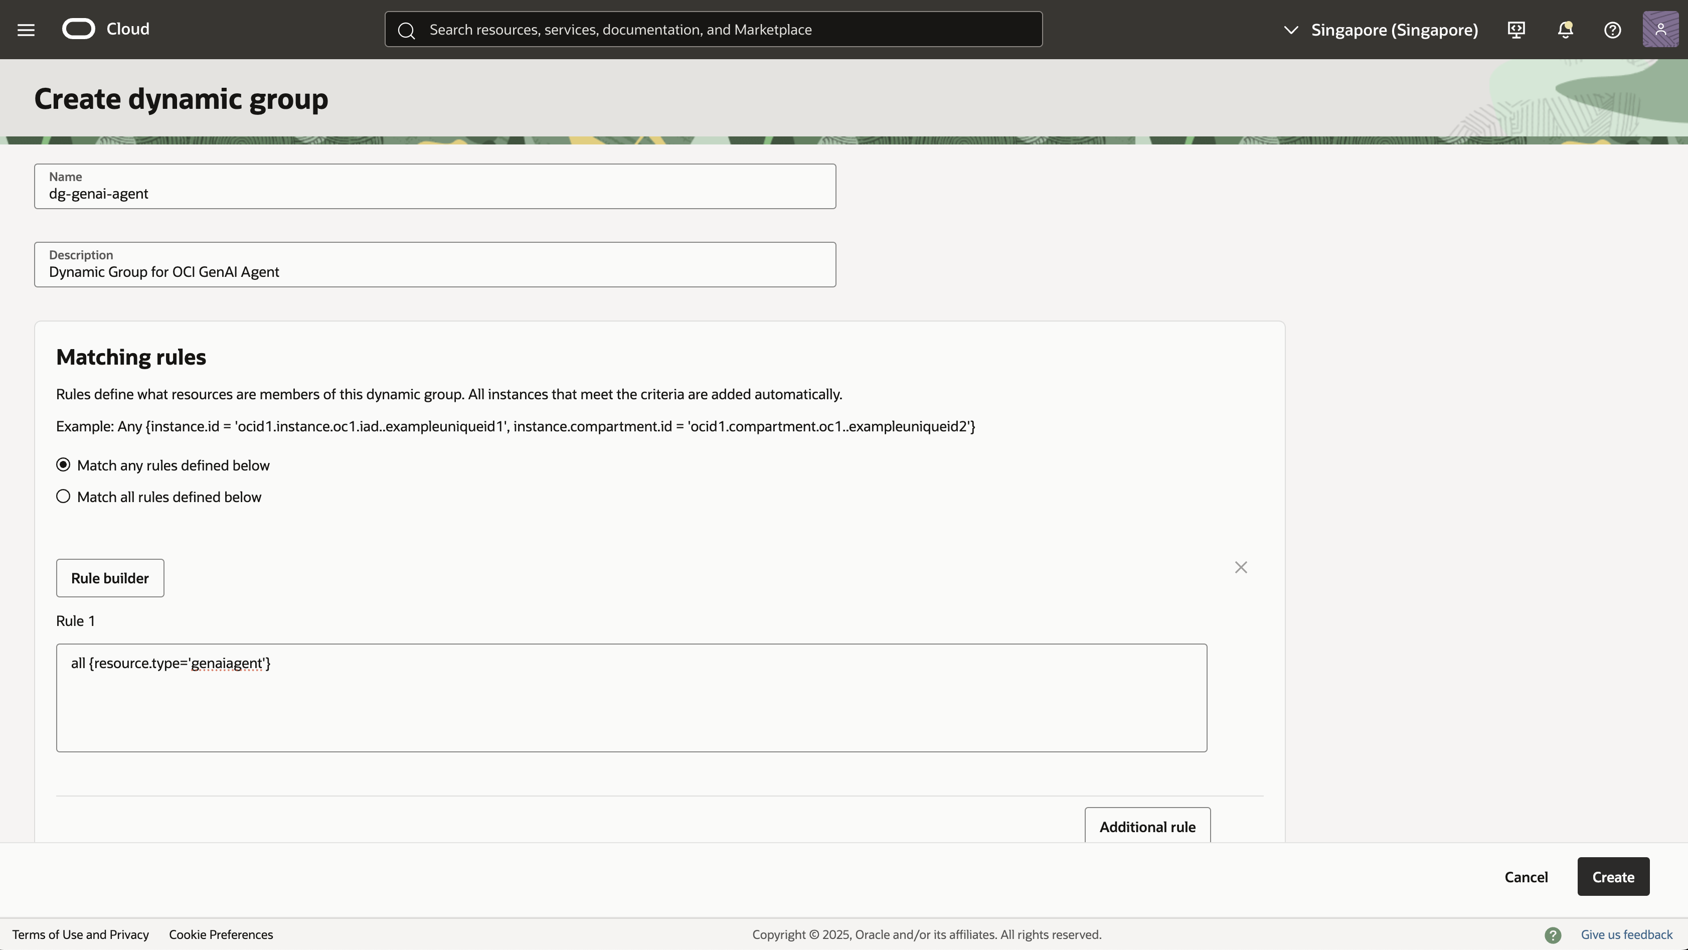The image size is (1688, 950).
Task: Open the notifications bell
Action: click(x=1565, y=30)
